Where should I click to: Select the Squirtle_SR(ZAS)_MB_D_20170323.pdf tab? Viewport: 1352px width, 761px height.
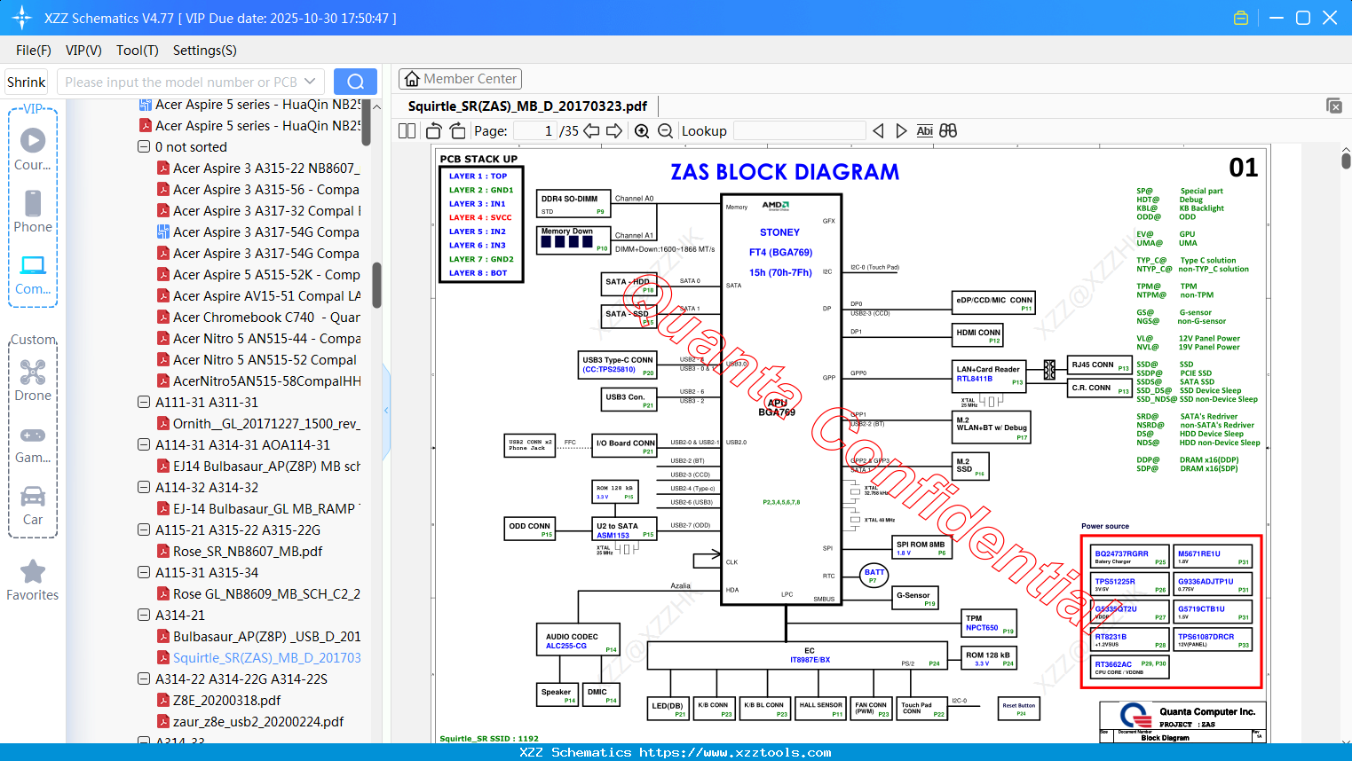(x=527, y=106)
